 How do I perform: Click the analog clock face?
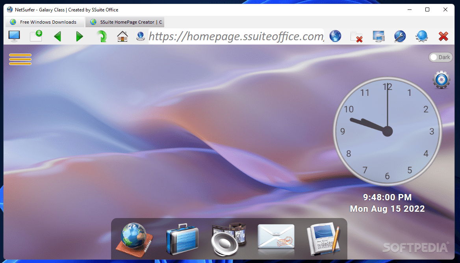coord(387,131)
